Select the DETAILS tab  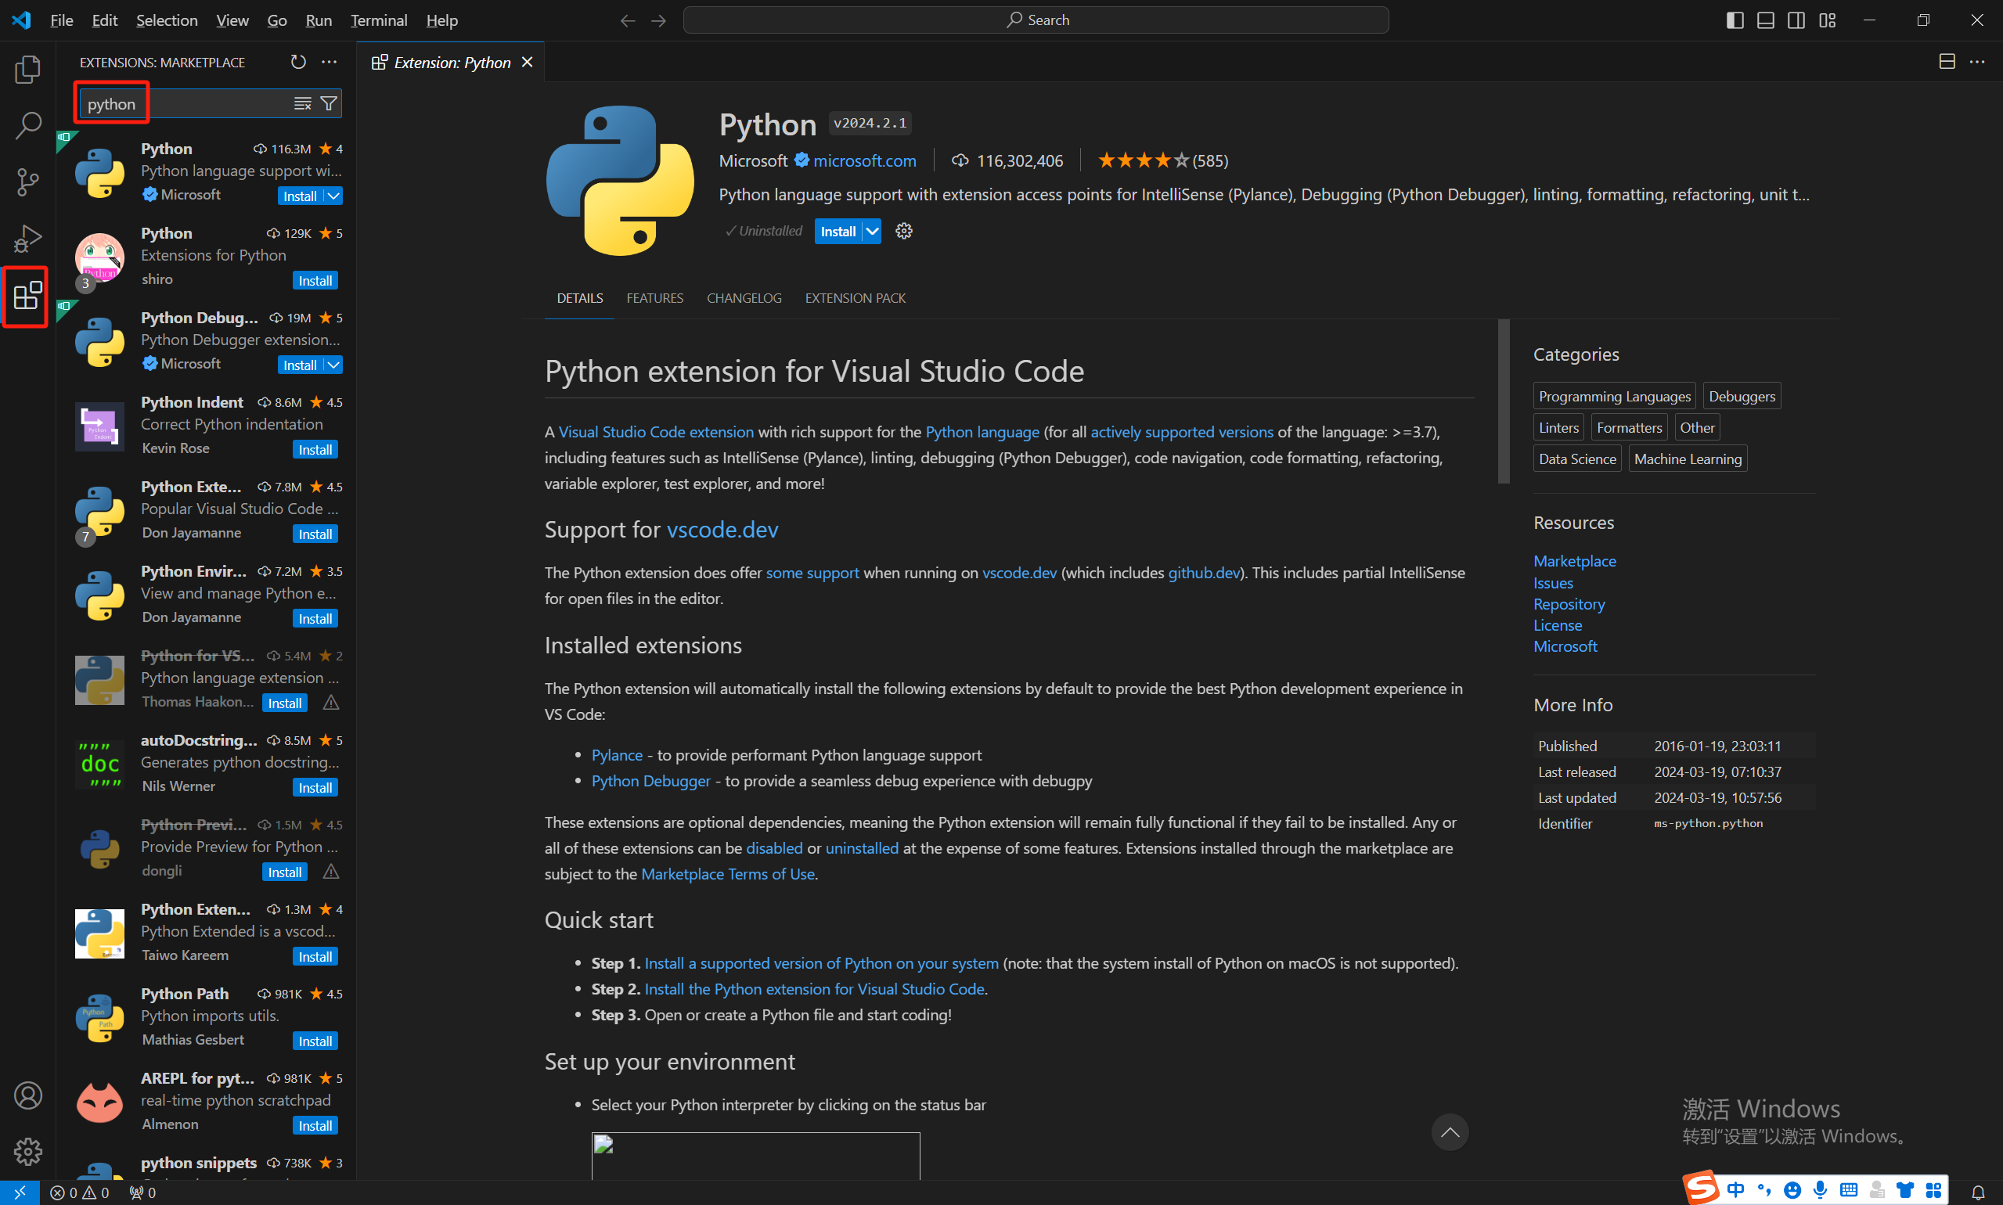coord(580,298)
